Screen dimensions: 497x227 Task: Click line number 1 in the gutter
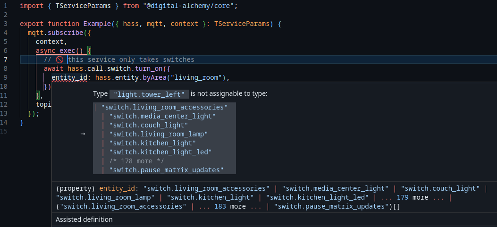pos(5,6)
